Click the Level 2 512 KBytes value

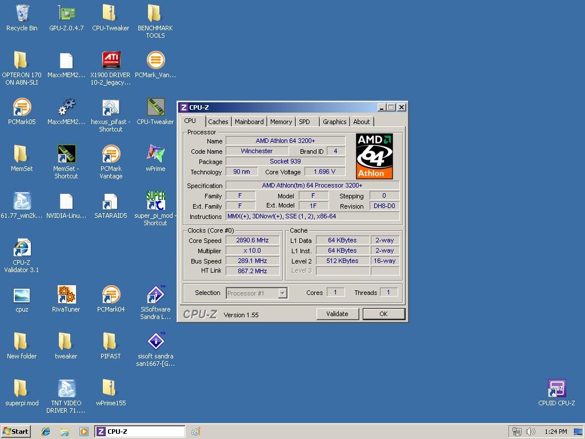point(343,261)
